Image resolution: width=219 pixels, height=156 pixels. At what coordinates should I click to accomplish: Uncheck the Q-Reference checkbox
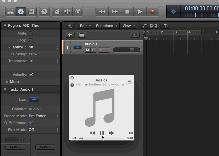(31, 123)
